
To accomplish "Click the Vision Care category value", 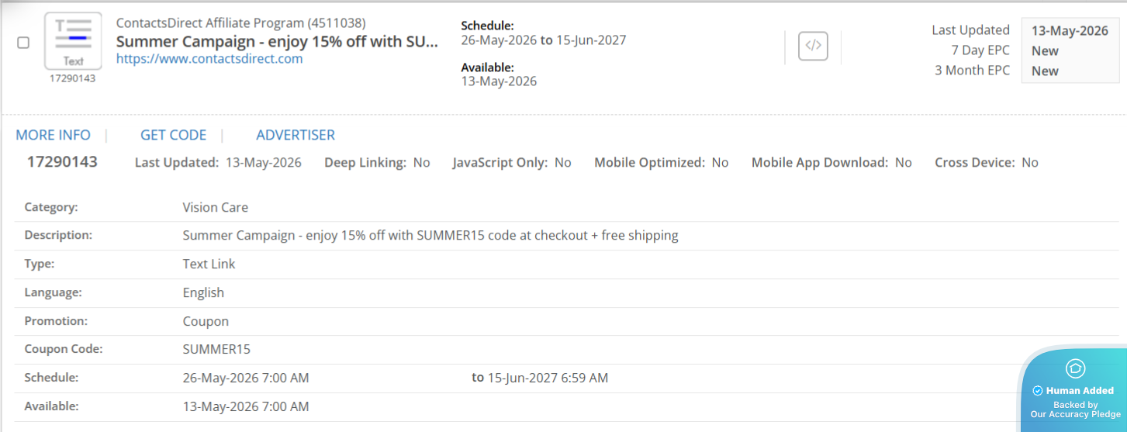I will (216, 207).
